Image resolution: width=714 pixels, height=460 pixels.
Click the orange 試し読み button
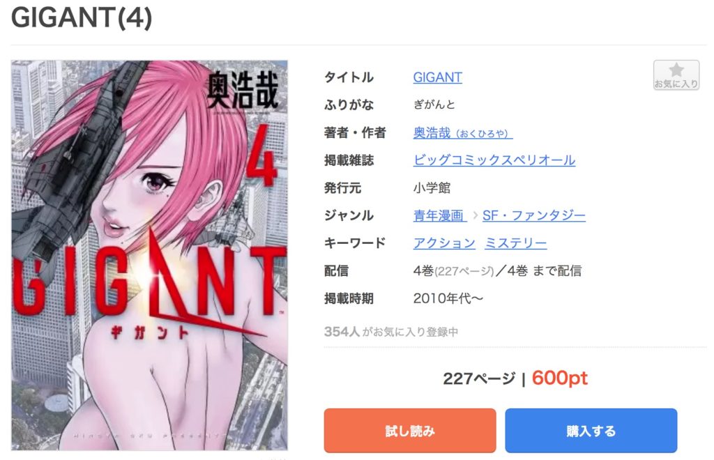pos(410,431)
